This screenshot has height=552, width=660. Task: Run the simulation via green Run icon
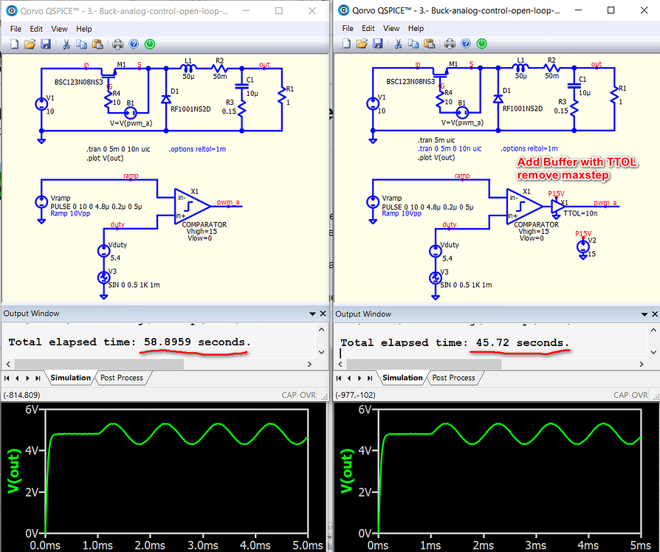click(x=150, y=44)
